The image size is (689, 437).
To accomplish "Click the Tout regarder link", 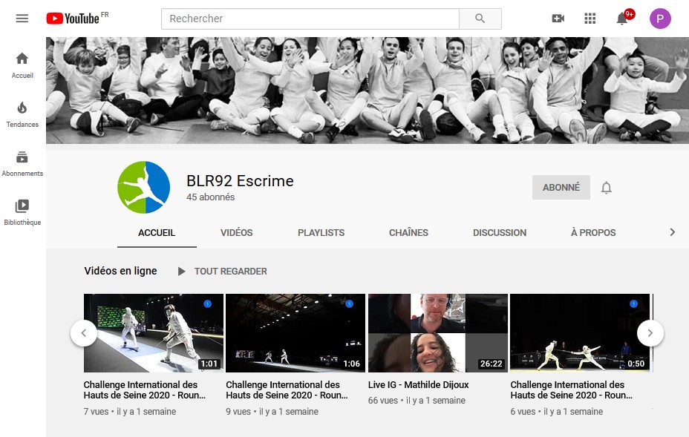I will click(231, 272).
